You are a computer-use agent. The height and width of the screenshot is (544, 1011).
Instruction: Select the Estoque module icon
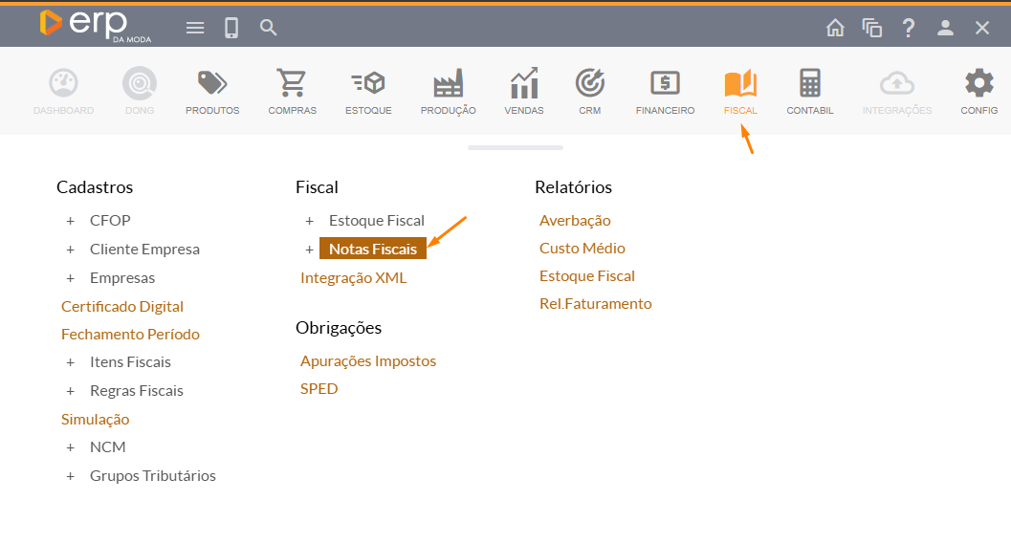(368, 85)
